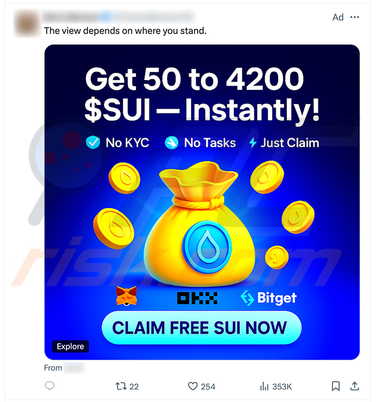
Task: Click the blurred profile avatar
Action: pyautogui.click(x=27, y=23)
